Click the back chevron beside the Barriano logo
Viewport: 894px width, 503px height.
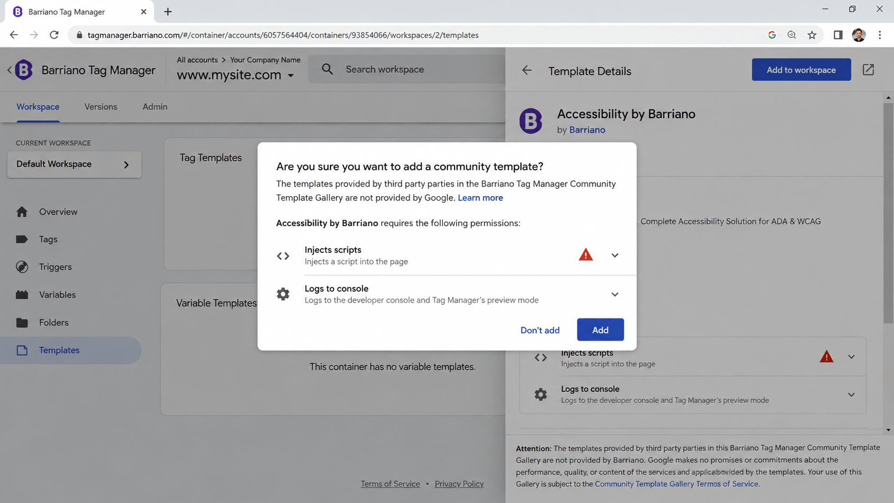tap(9, 70)
